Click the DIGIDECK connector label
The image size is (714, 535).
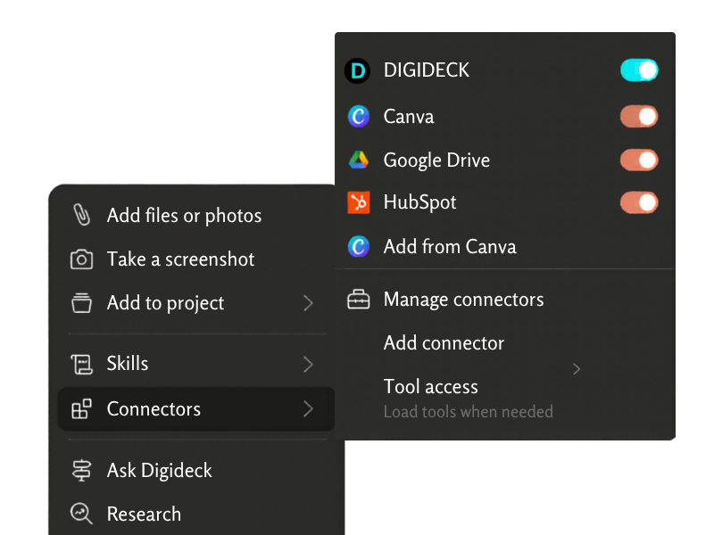click(427, 70)
